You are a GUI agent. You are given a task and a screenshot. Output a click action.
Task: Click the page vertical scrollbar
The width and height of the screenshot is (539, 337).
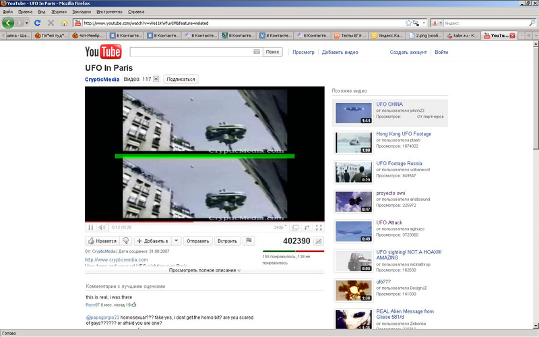(x=536, y=96)
